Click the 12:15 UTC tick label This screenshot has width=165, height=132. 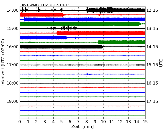click(x=152, y=10)
